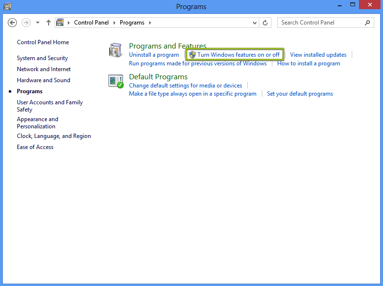The height and width of the screenshot is (286, 383).
Task: Click How to install a program
Action: [308, 63]
